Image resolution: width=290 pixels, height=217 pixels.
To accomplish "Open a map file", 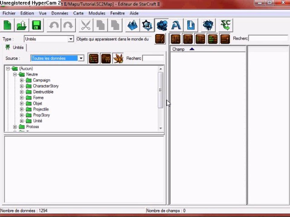I will coord(22,25).
